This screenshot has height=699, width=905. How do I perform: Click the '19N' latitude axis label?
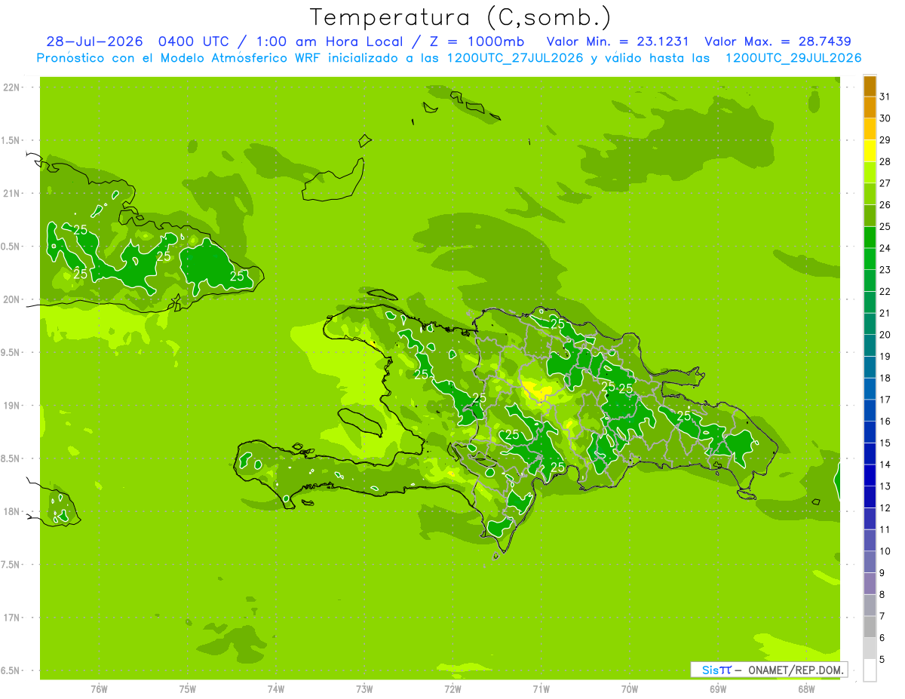point(11,406)
